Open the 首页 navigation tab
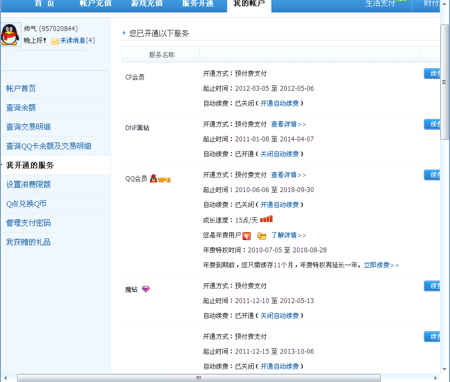The width and height of the screenshot is (450, 382). 44,3
